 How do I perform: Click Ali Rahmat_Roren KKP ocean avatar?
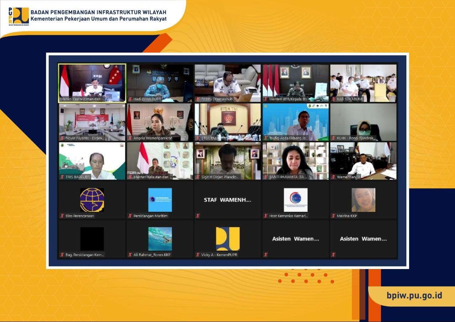[x=160, y=239]
